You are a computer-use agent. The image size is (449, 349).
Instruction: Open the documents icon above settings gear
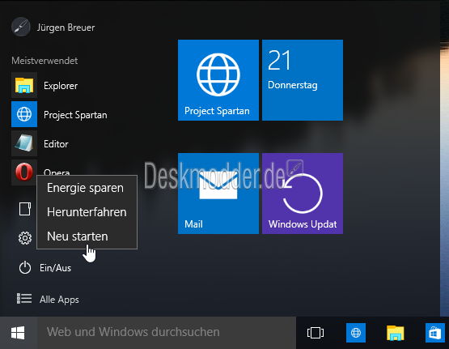coord(25,209)
